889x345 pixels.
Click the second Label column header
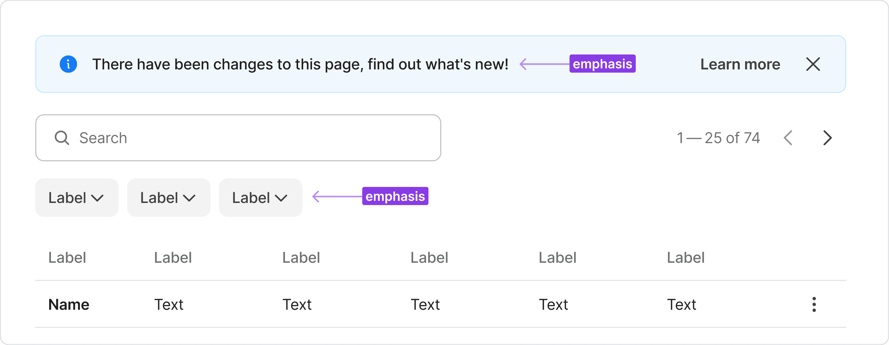coord(173,257)
